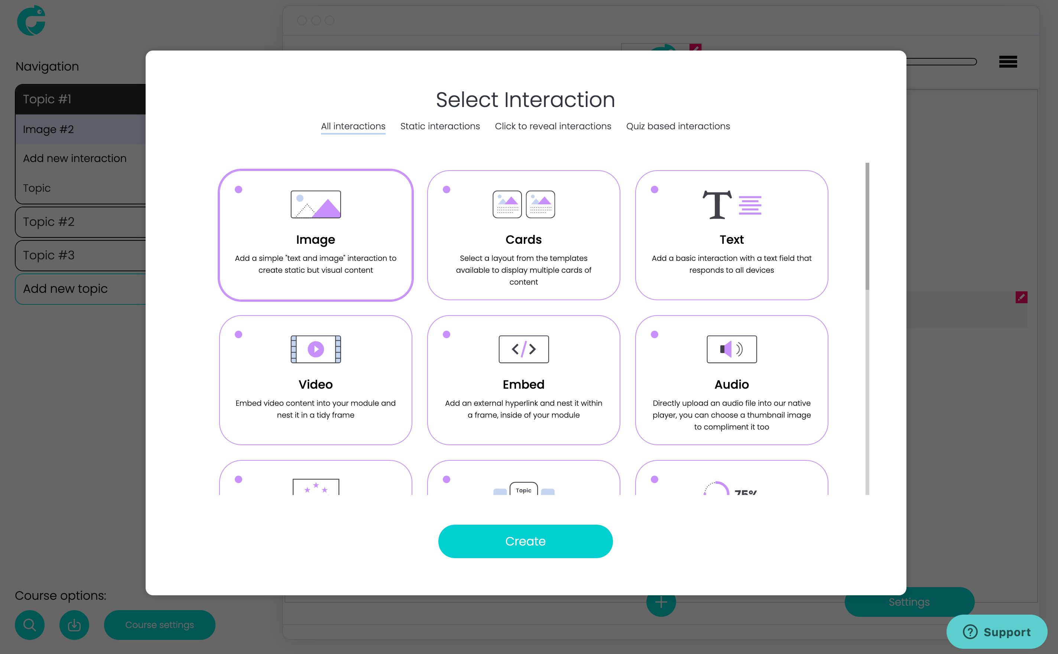Select the Cards interaction icon
This screenshot has height=654, width=1058.
click(524, 204)
